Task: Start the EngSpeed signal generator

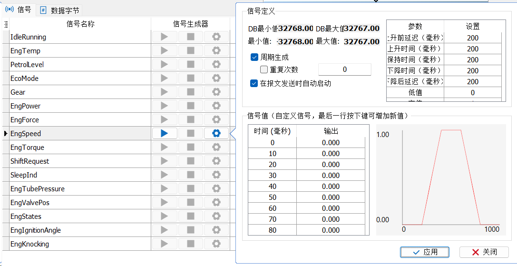Action: 165,133
